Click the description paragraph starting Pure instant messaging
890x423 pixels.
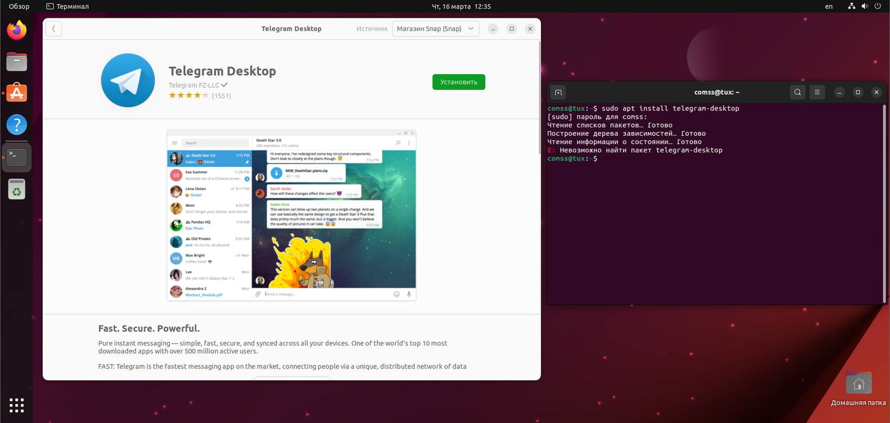[x=273, y=347]
